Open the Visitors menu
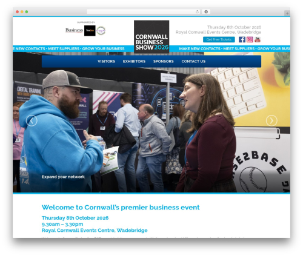The image size is (303, 256). coord(106,61)
